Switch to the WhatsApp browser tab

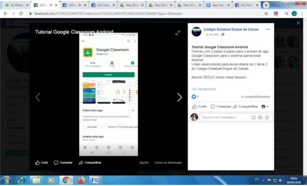tap(15, 5)
